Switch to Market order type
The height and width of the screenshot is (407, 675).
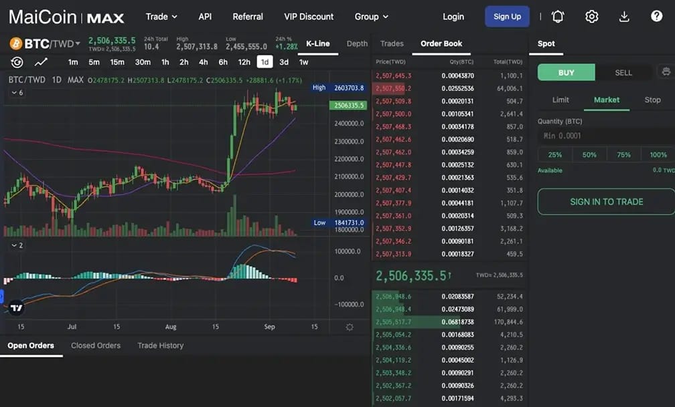pos(607,100)
